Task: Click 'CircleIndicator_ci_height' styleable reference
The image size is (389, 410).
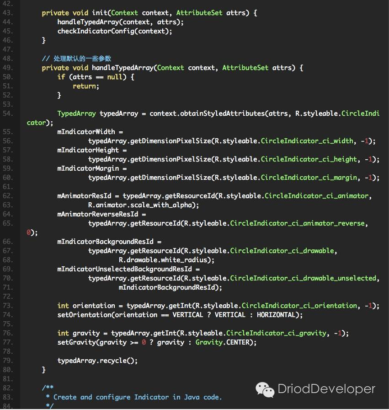Action: [x=309, y=159]
